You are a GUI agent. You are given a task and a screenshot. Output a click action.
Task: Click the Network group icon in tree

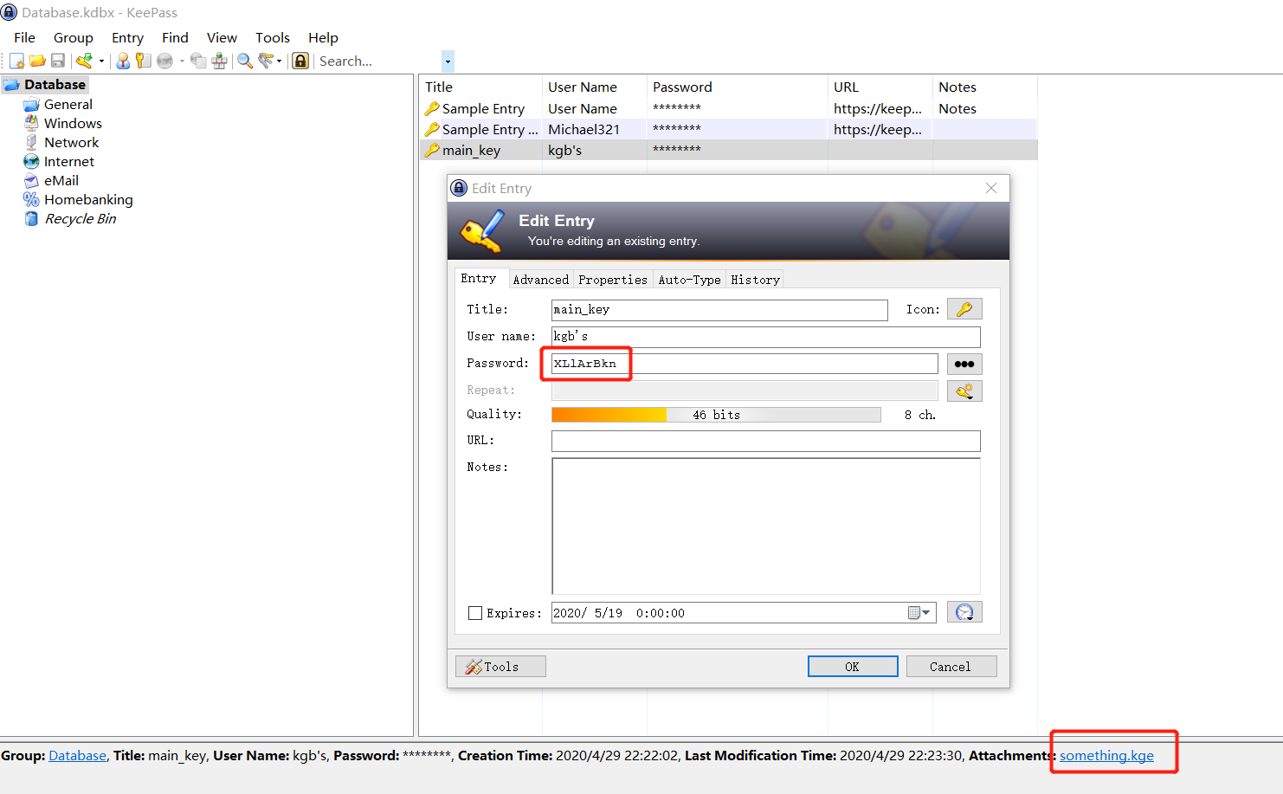click(x=32, y=142)
